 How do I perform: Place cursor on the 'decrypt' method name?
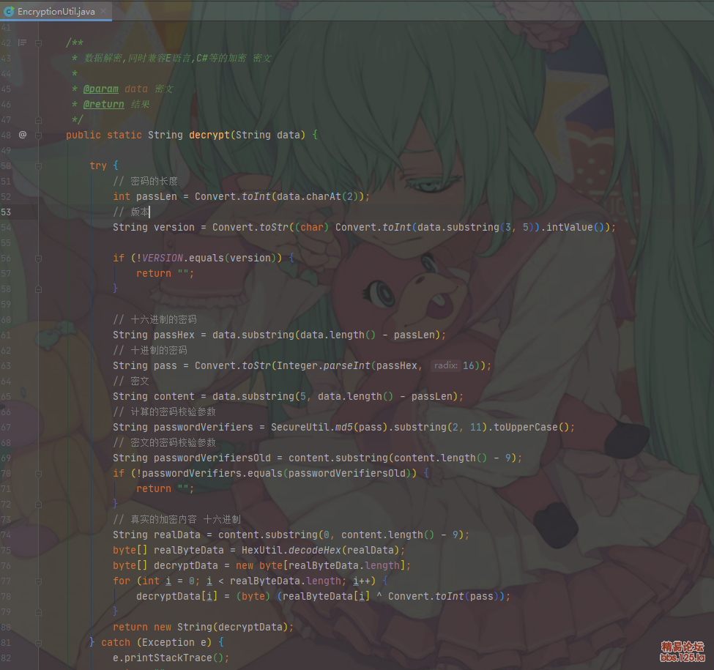(x=209, y=135)
